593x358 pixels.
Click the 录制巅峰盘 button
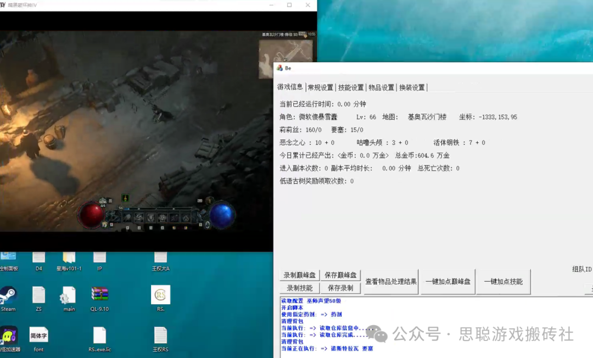[300, 275]
